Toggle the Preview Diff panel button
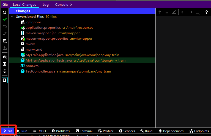Image resolution: width=211 pixels, height=136 pixels. point(5,80)
